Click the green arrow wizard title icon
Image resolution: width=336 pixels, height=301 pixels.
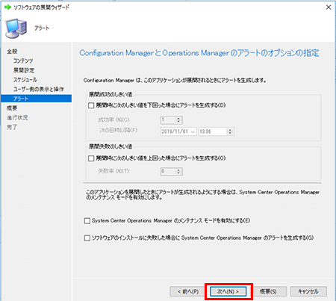(7, 7)
